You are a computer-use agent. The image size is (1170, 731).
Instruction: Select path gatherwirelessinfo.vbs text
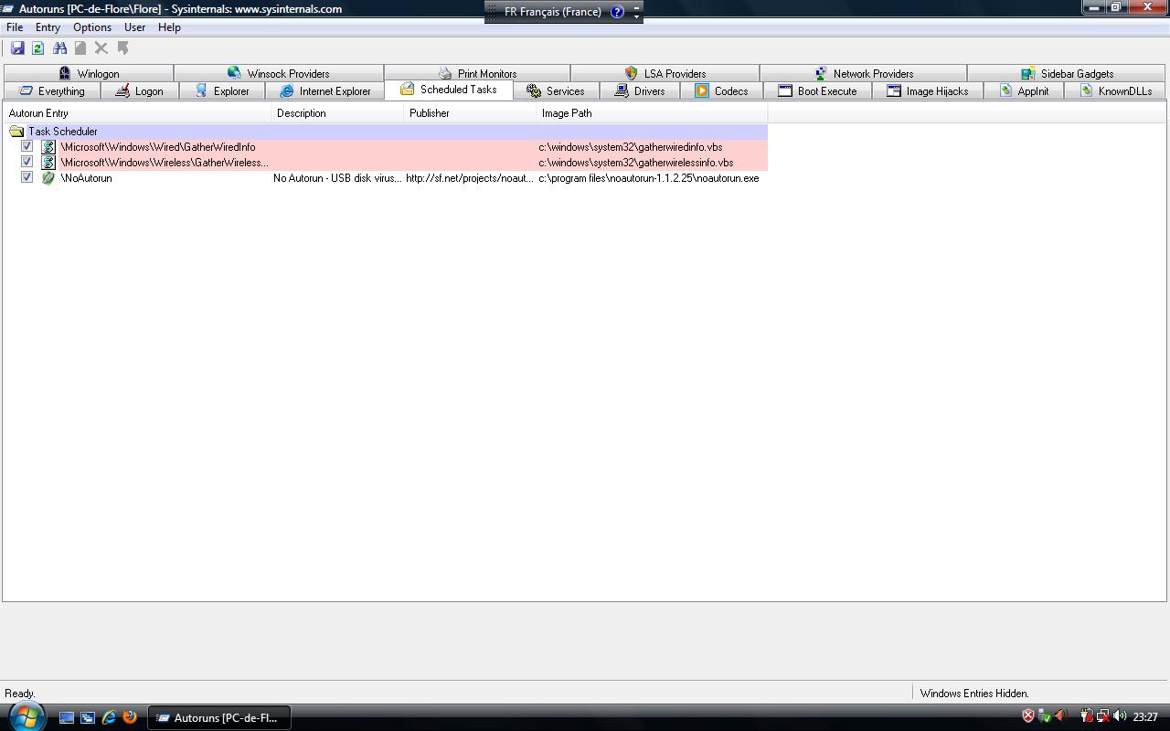pos(636,163)
